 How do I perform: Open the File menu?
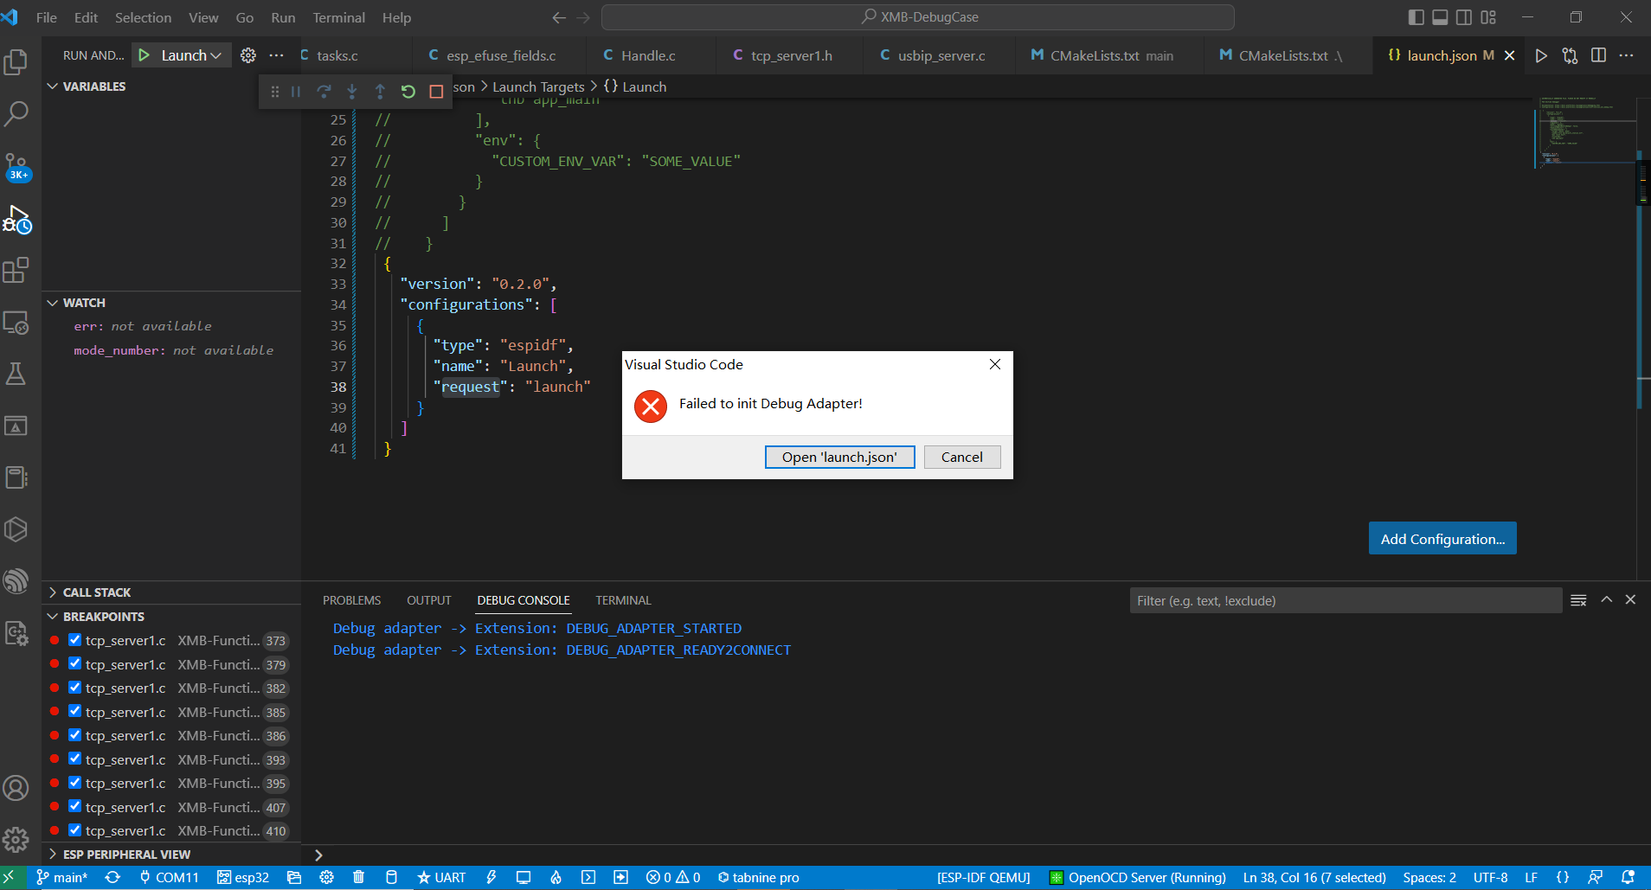tap(47, 17)
